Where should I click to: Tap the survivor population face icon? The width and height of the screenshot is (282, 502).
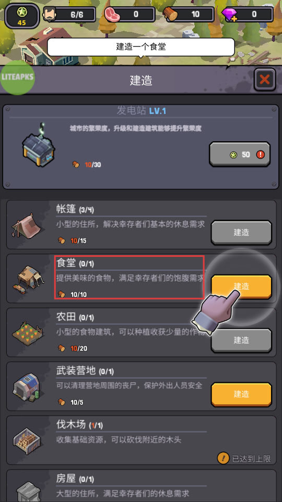point(50,14)
